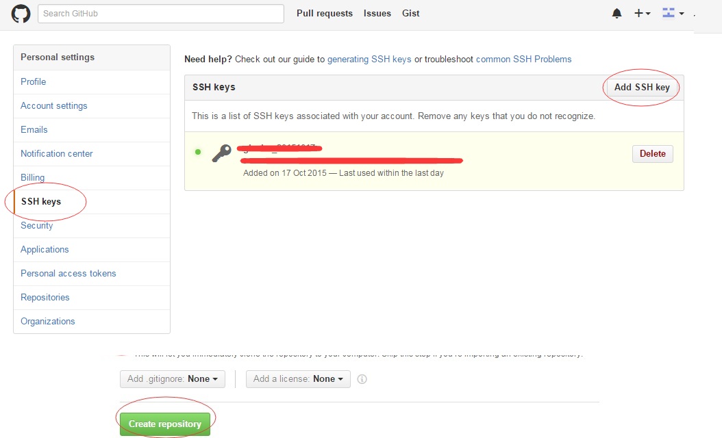Click the Create repository button
This screenshot has width=722, height=438.
[x=165, y=424]
